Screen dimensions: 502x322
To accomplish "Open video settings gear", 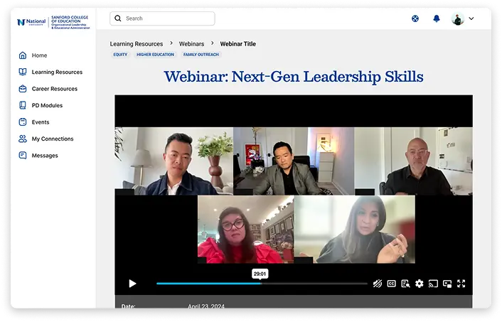I will [419, 284].
